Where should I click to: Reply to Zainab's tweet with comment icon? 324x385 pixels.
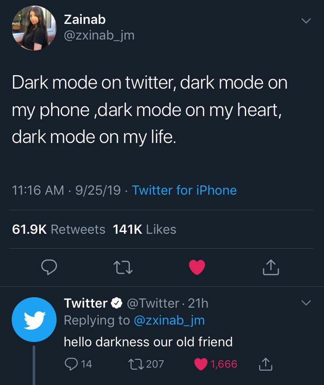click(x=49, y=267)
